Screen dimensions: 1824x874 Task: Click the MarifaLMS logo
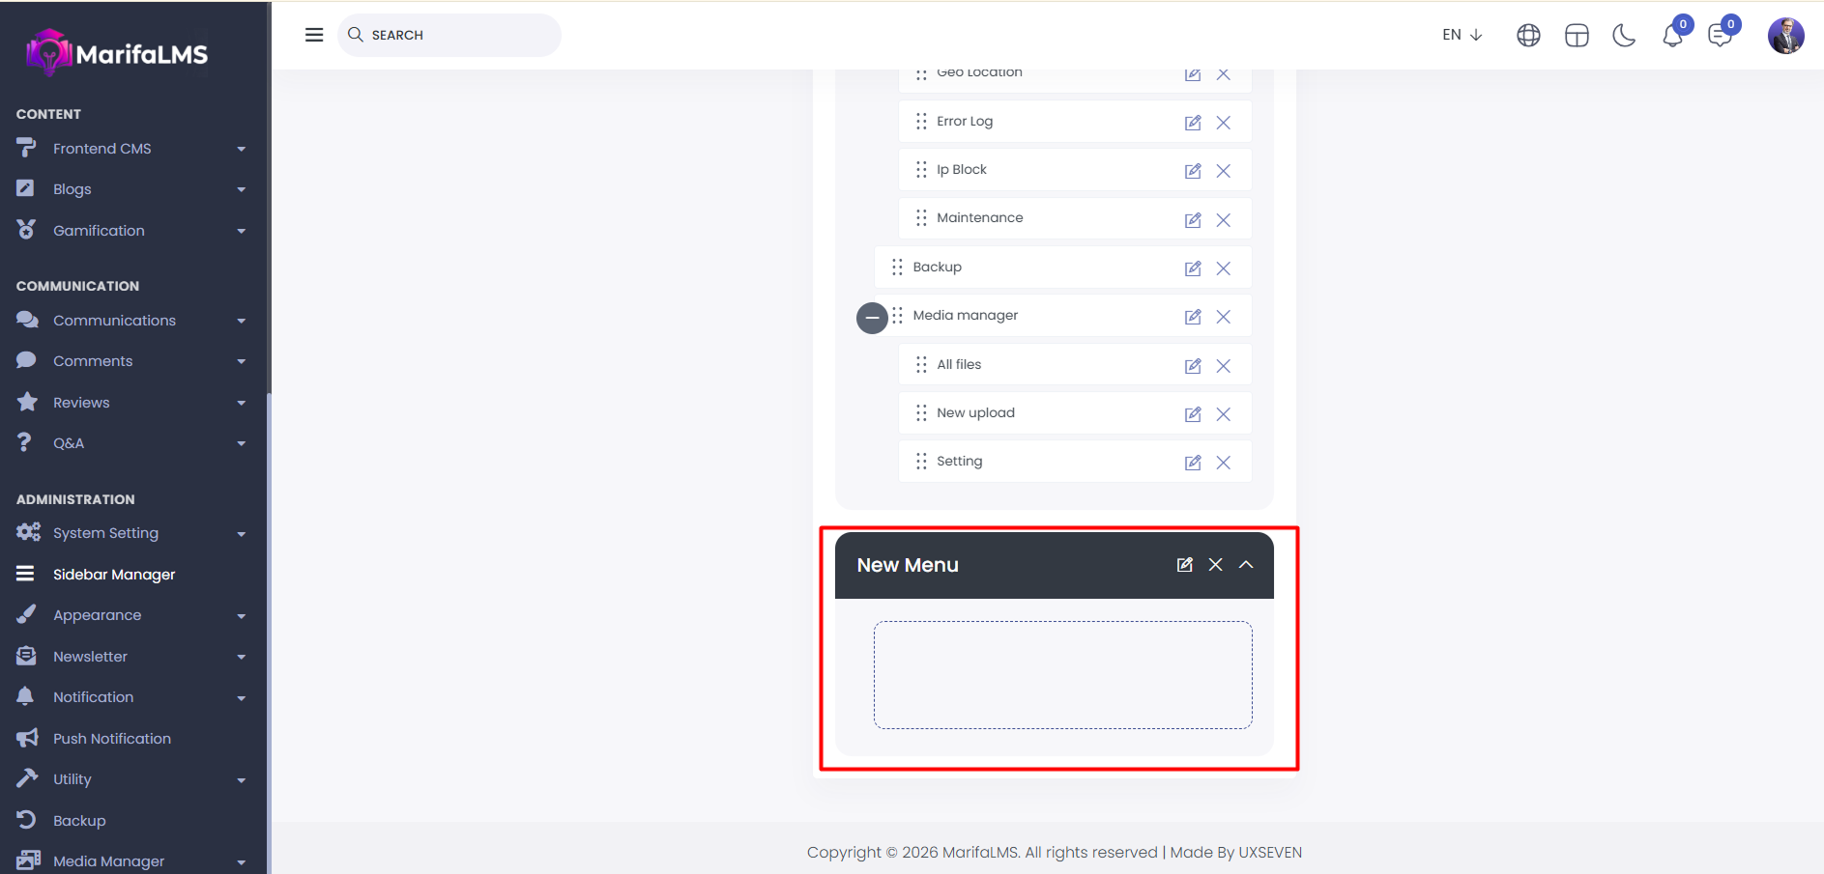(x=118, y=53)
